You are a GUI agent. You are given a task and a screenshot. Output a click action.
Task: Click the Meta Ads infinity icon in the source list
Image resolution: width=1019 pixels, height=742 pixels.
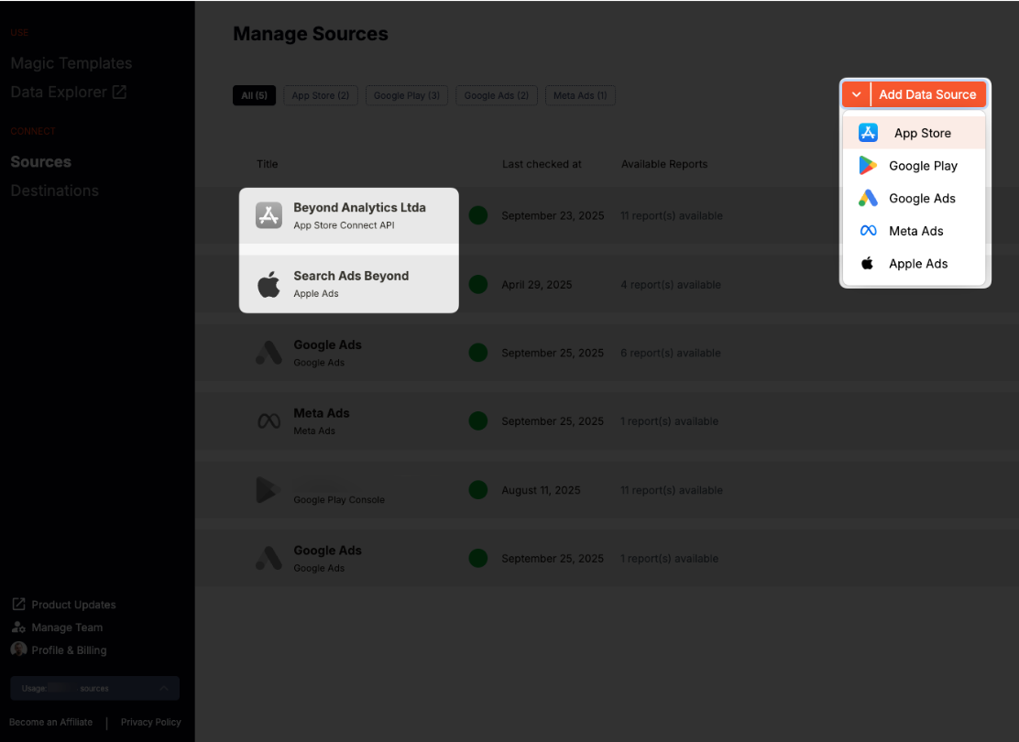(x=268, y=420)
